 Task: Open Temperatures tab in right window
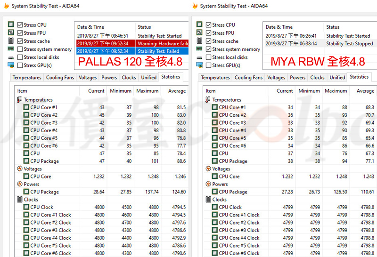click(215, 78)
